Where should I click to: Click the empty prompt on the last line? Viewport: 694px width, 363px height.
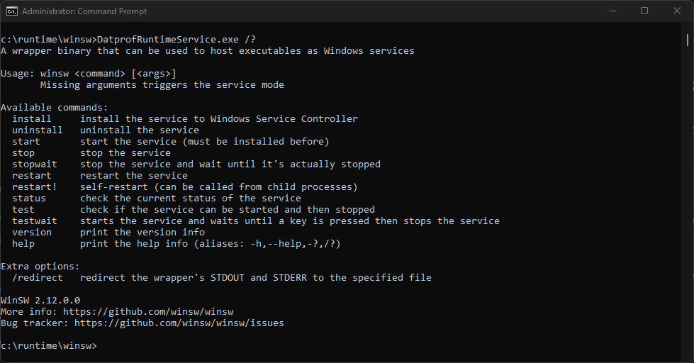click(x=99, y=346)
